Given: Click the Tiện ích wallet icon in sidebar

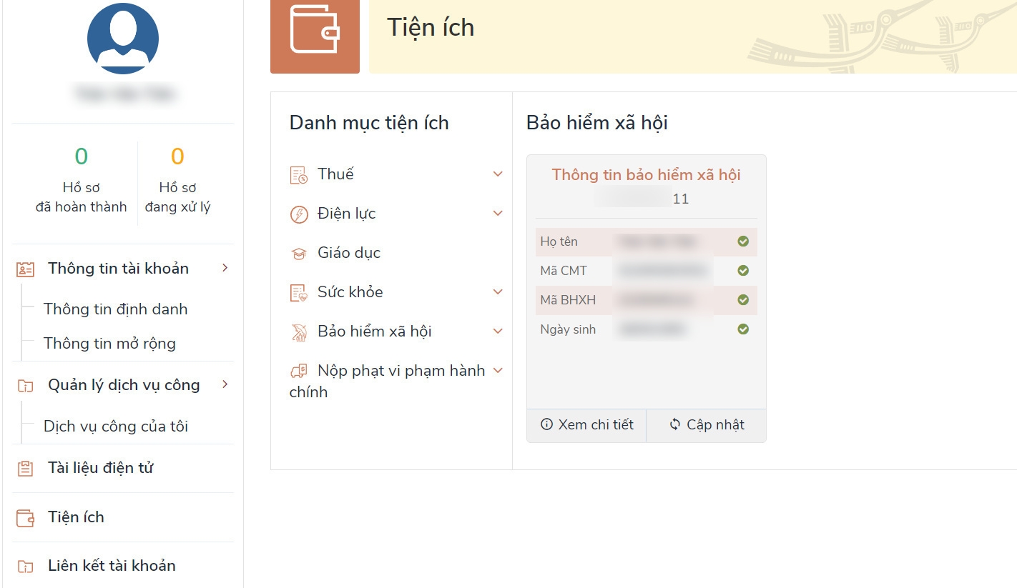Looking at the screenshot, I should pyautogui.click(x=25, y=518).
